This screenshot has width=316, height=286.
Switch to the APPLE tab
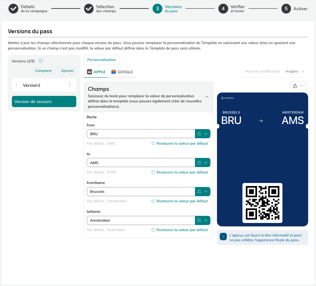(x=96, y=72)
